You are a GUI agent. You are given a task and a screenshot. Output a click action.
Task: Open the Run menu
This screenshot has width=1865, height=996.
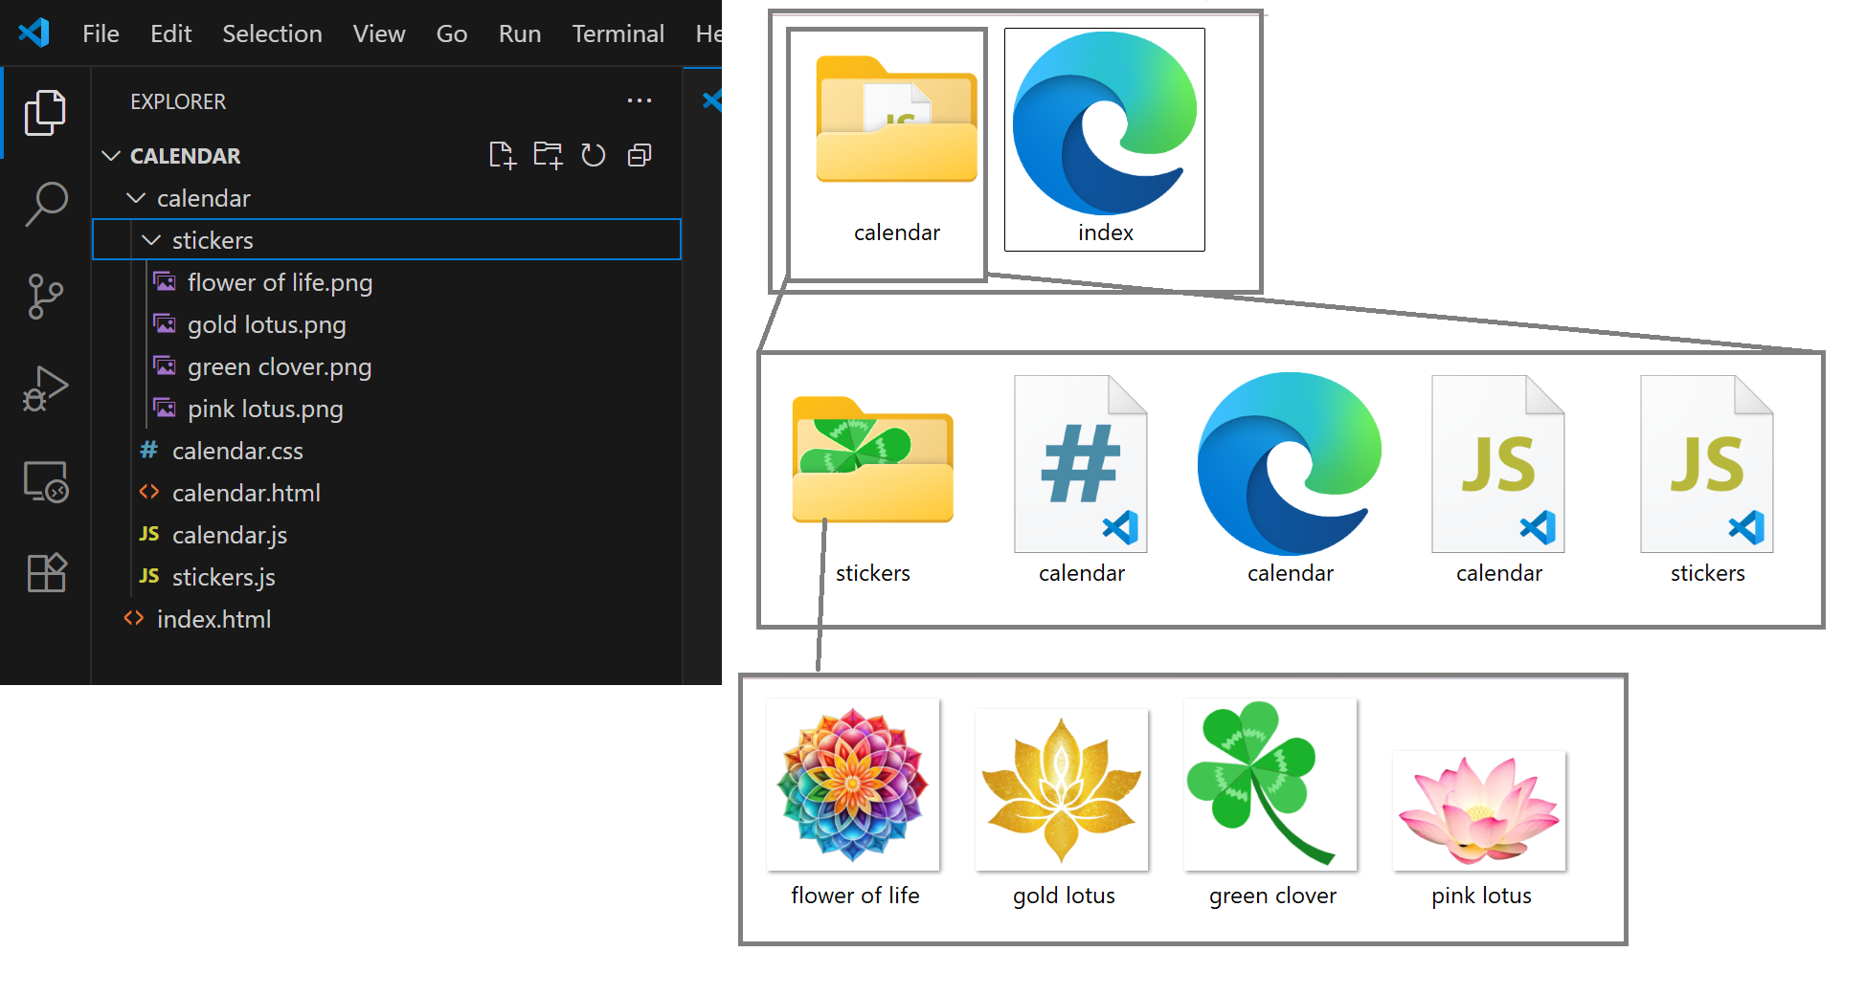[520, 33]
